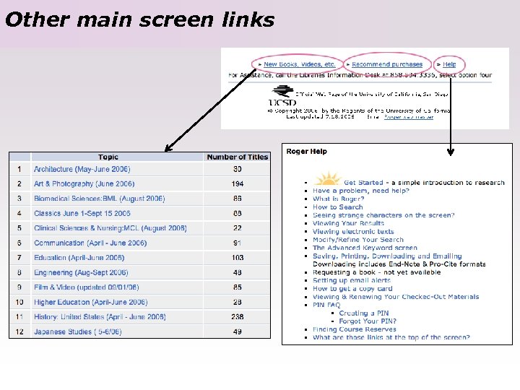Click the Get Started sun icon
This screenshot has height=390, width=520.
[x=327, y=179]
